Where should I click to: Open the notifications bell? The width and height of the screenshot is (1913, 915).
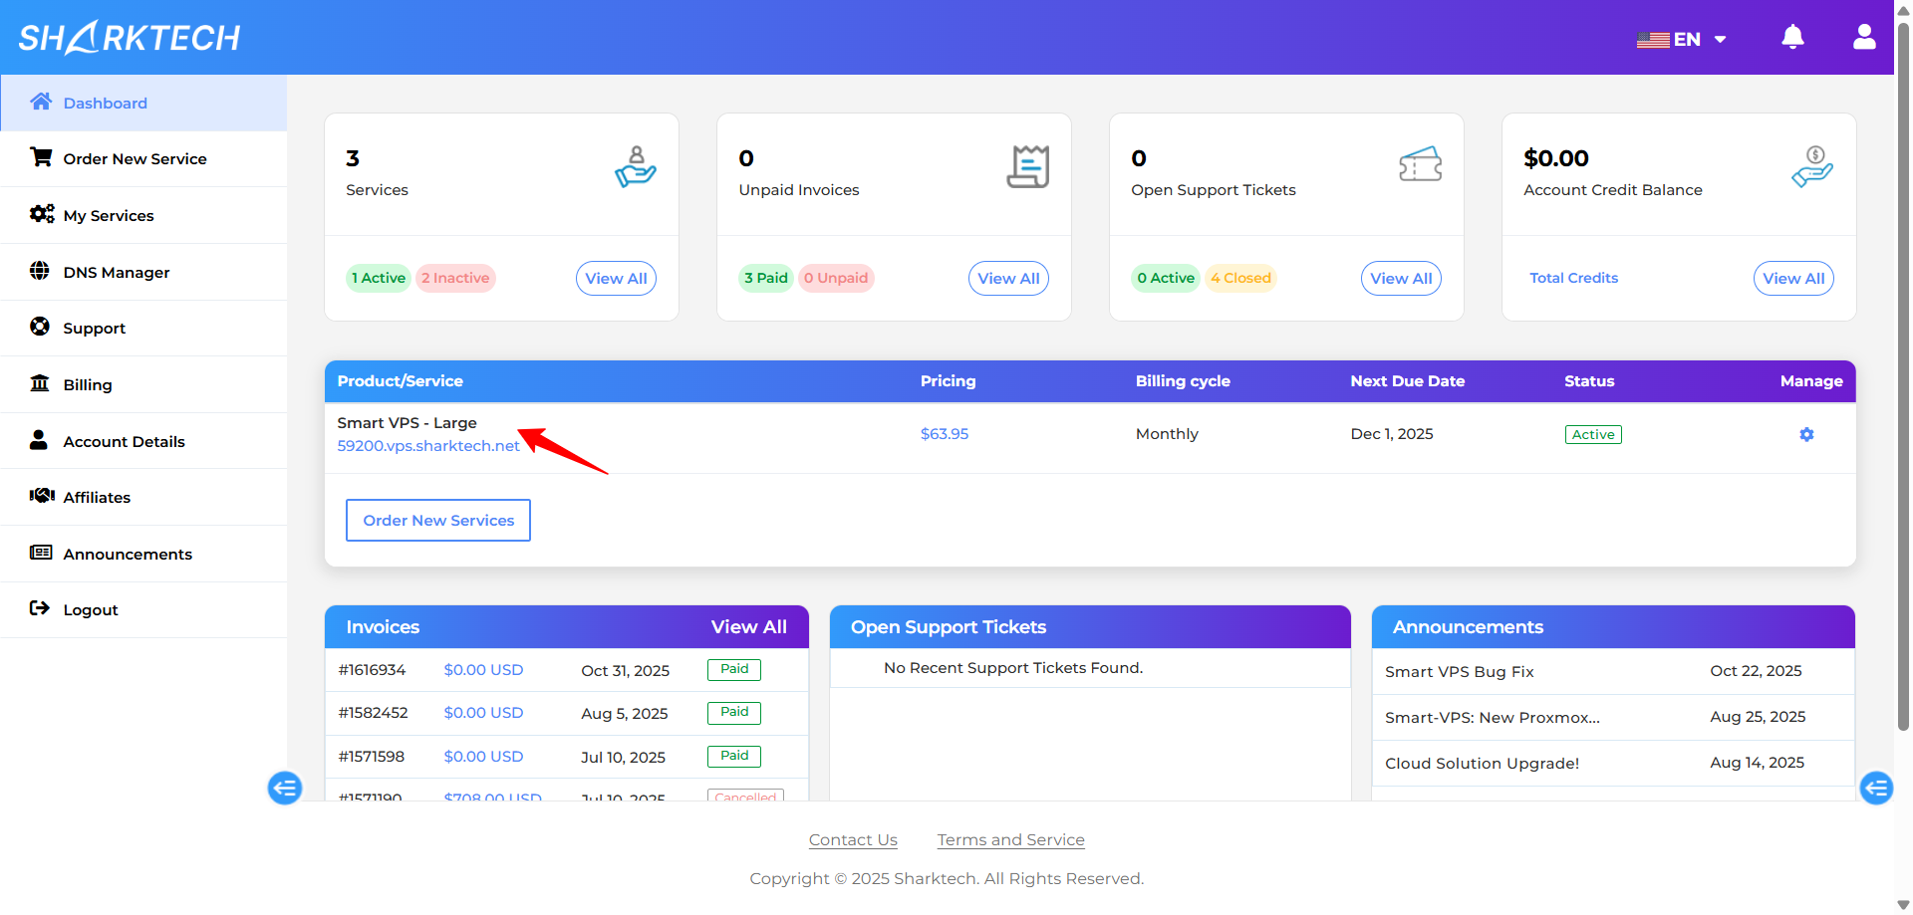1792,38
